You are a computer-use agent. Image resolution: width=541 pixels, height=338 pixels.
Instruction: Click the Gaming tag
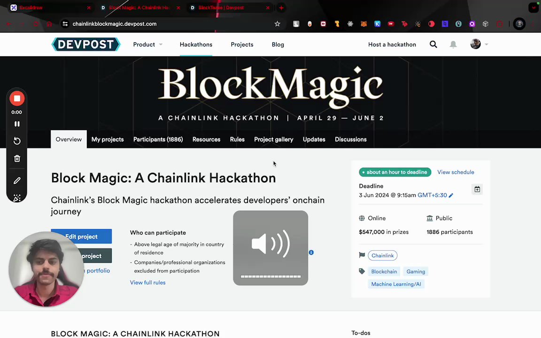click(416, 271)
